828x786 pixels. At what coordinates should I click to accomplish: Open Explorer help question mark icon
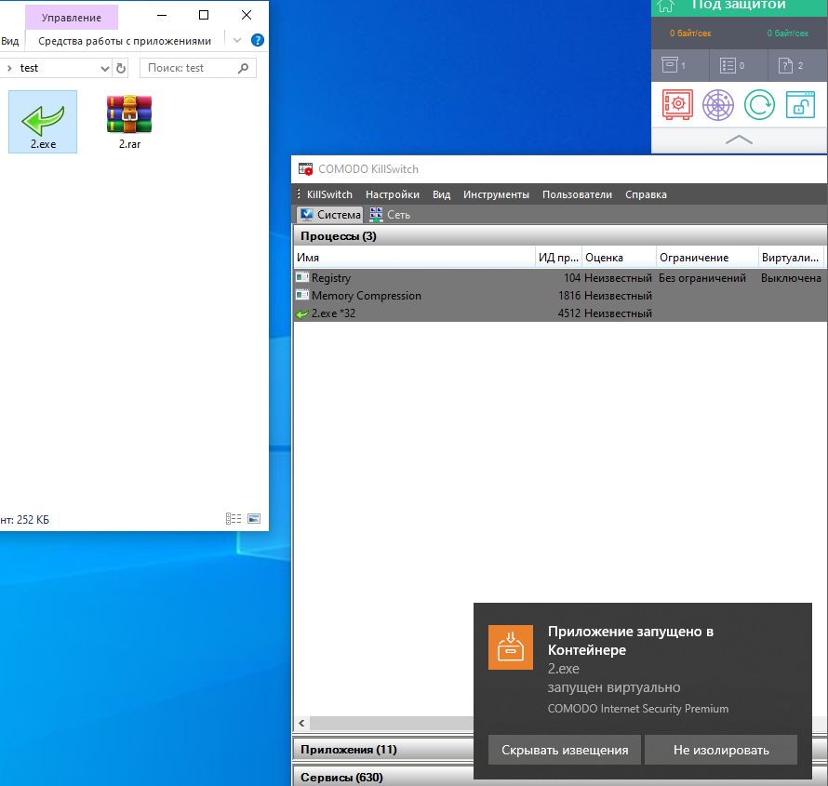coord(257,40)
